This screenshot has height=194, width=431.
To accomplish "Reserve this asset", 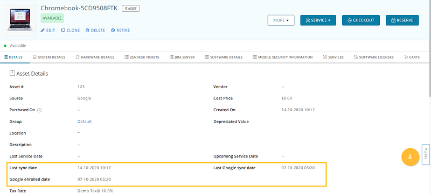I will pyautogui.click(x=402, y=20).
